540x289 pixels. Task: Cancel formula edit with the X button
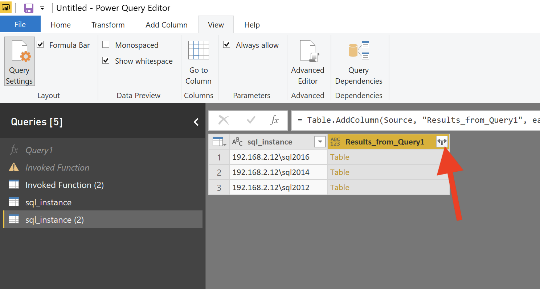pyautogui.click(x=224, y=120)
